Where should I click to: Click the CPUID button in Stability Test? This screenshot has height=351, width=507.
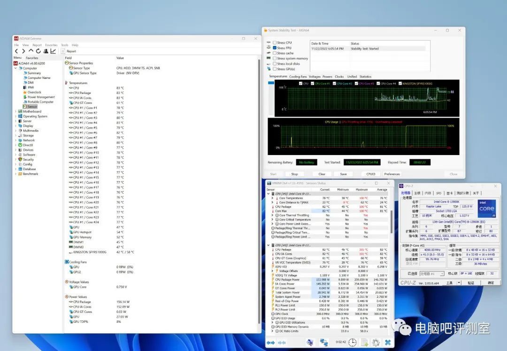[370, 174]
